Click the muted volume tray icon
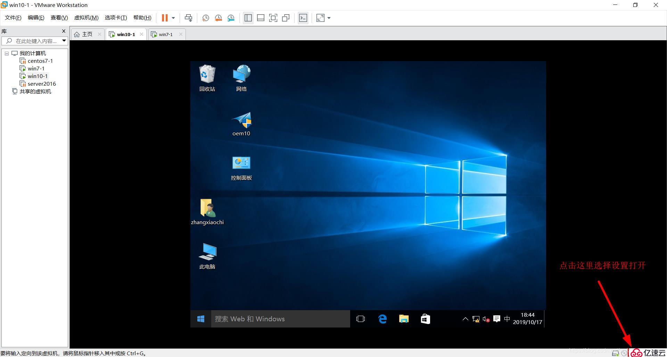The height and width of the screenshot is (357, 667). tap(486, 319)
